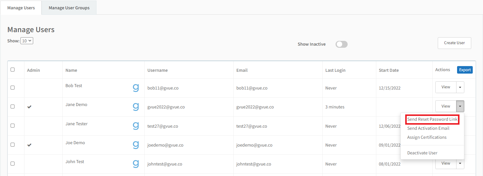Click View for John Test
The width and height of the screenshot is (483, 176).
446,164
